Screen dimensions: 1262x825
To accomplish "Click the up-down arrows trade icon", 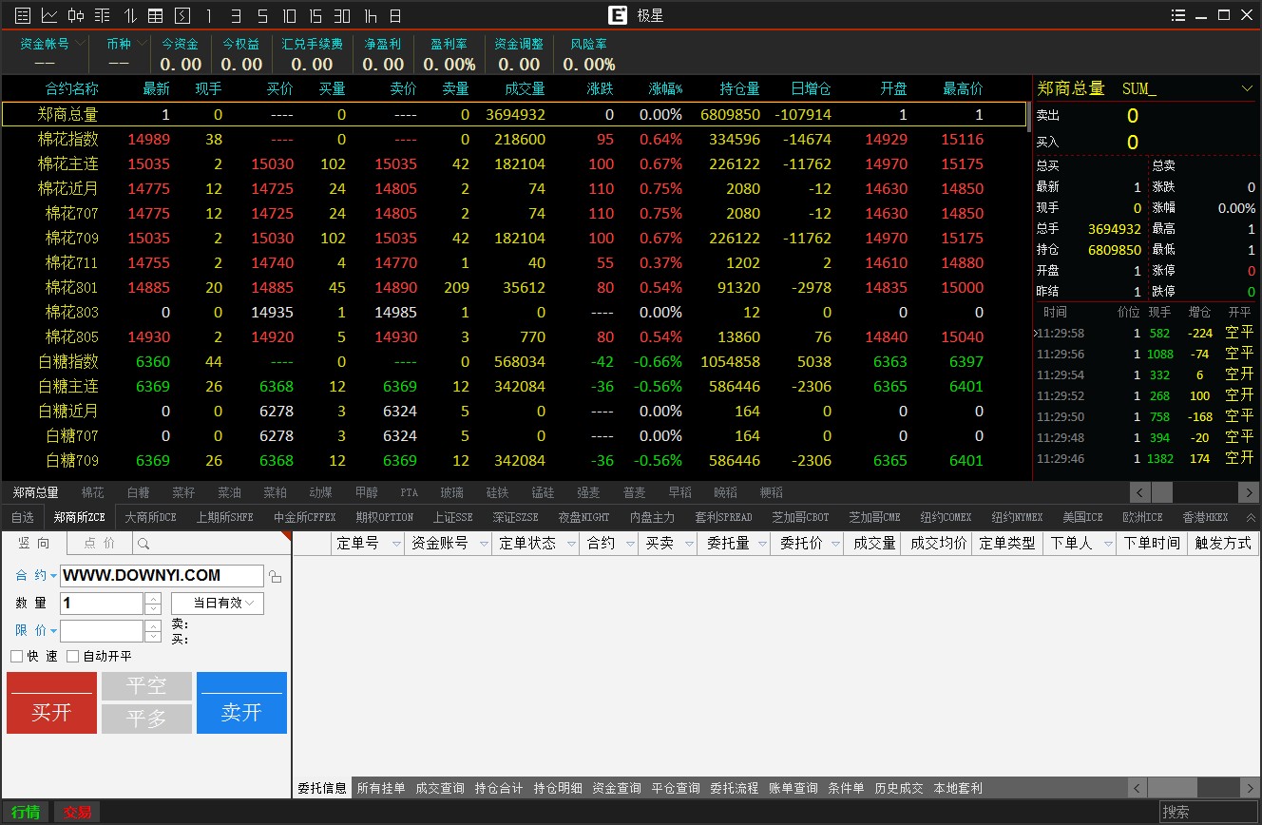I will click(129, 15).
